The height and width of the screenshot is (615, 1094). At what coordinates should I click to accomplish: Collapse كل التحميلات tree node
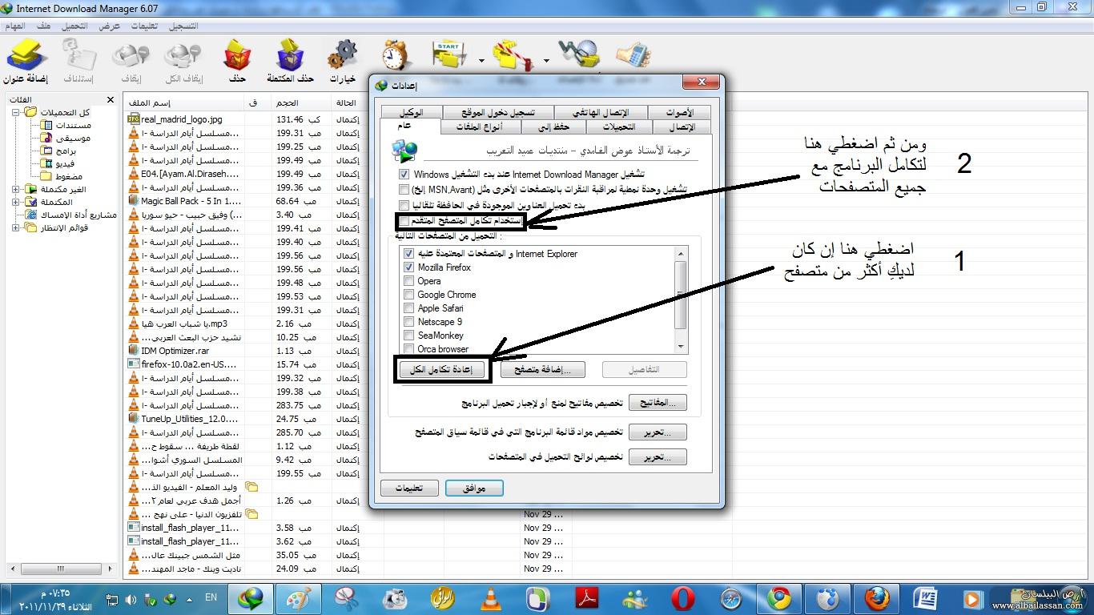16,113
